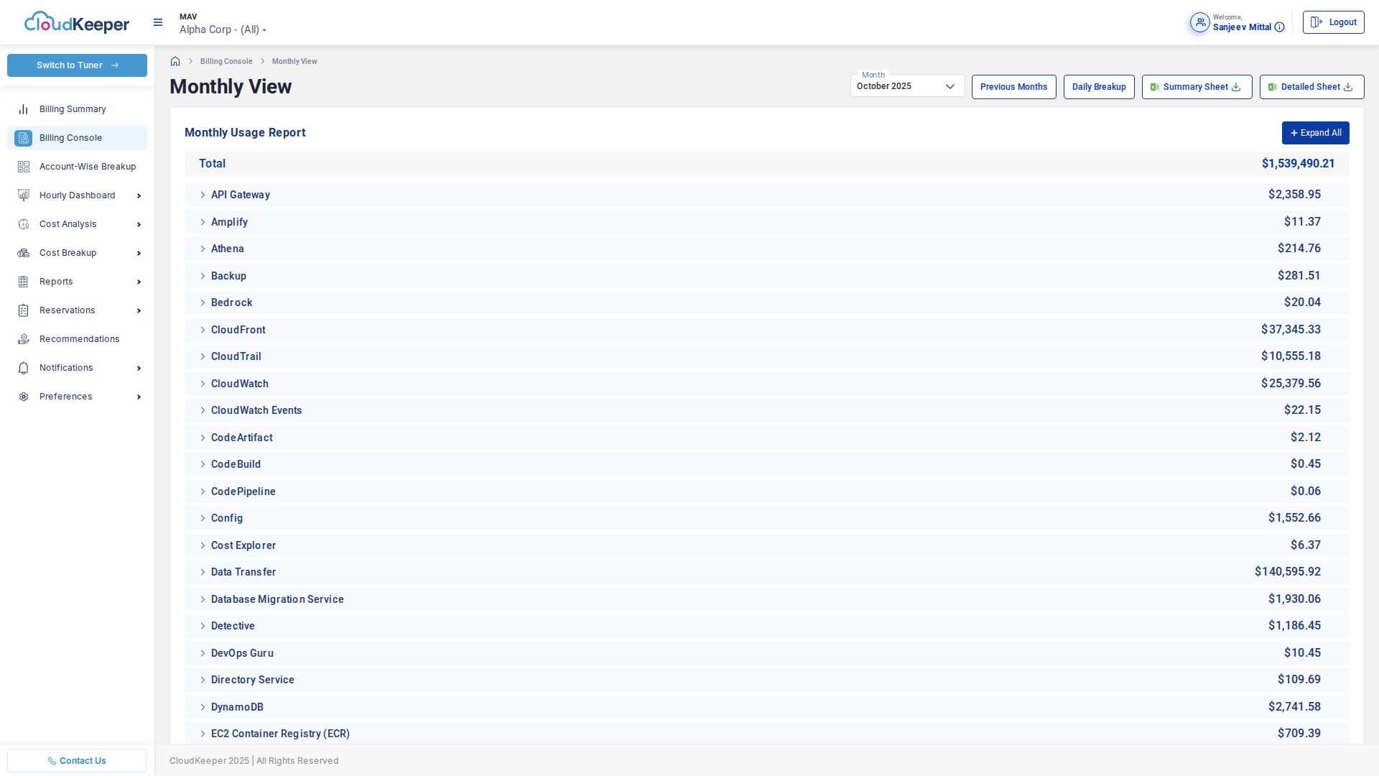This screenshot has width=1379, height=776.
Task: Click info icon next to Sanjeev Mittal
Action: tap(1279, 27)
